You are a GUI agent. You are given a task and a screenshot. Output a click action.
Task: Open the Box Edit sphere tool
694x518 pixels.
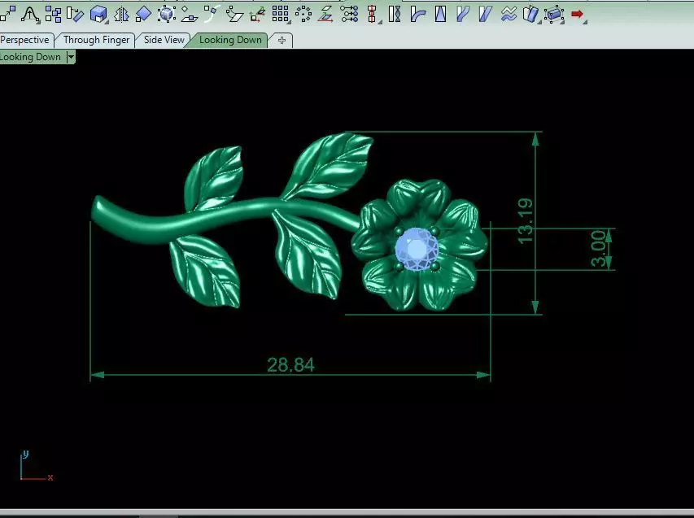click(x=167, y=14)
